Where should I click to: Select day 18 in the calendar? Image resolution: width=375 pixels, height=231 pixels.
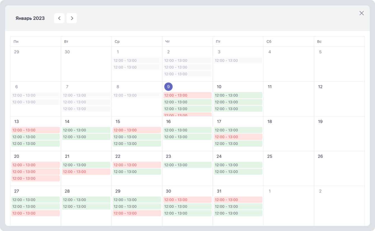tap(269, 122)
